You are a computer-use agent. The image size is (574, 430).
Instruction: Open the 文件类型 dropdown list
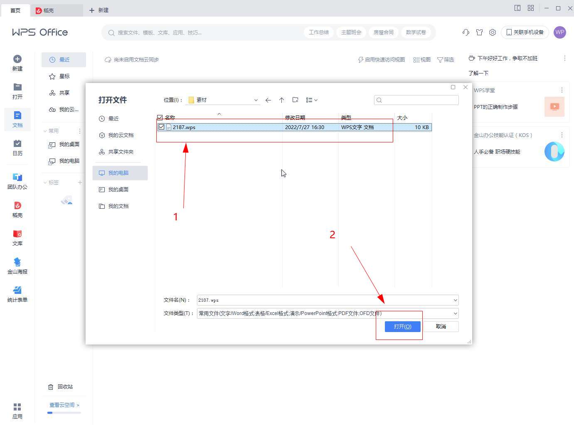click(455, 313)
